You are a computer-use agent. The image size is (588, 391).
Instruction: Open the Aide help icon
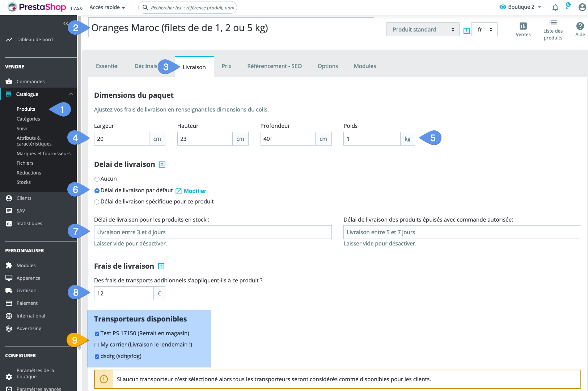click(580, 26)
